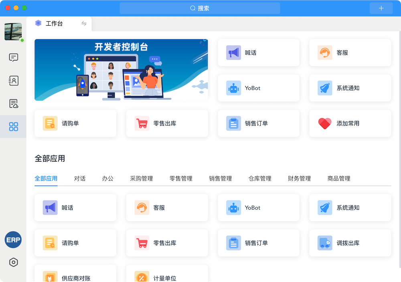Click the swap arrows icon on 工作台 tab
The image size is (401, 282).
pyautogui.click(x=84, y=24)
